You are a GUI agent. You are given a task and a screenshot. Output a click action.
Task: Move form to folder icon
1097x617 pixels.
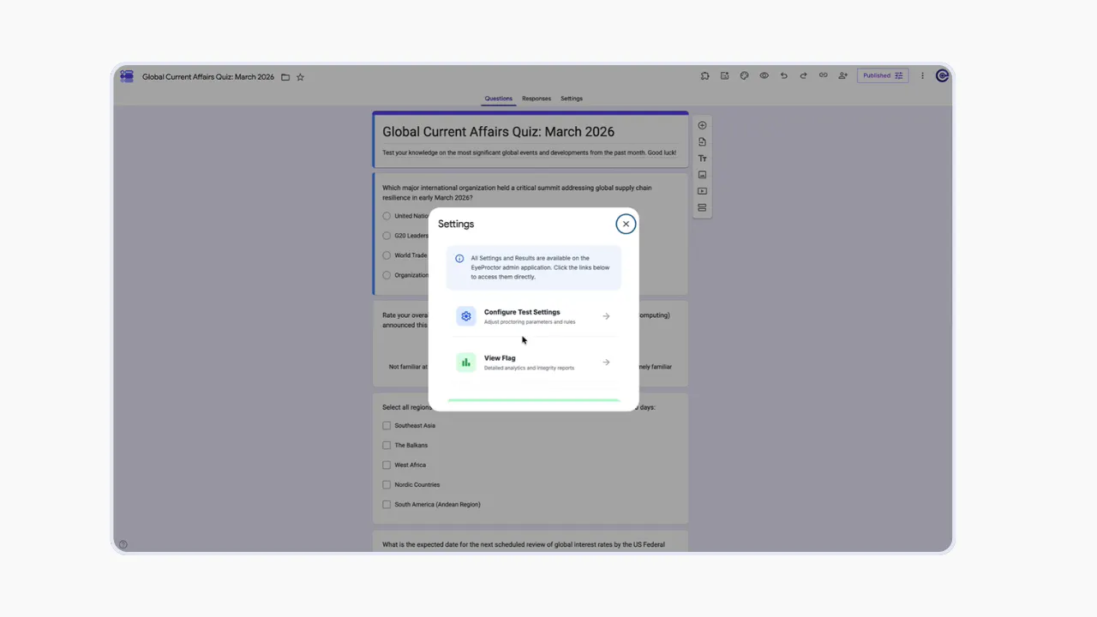point(285,77)
